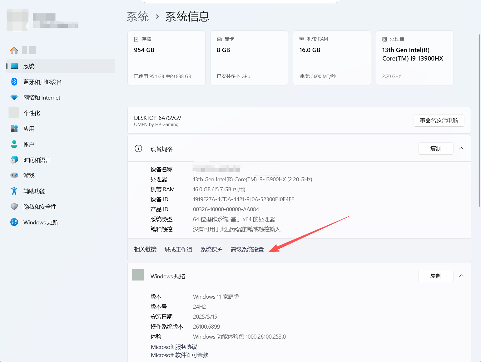The image size is (481, 362).
Task: Click the 显卡 graphics card icon
Action: [x=219, y=39]
